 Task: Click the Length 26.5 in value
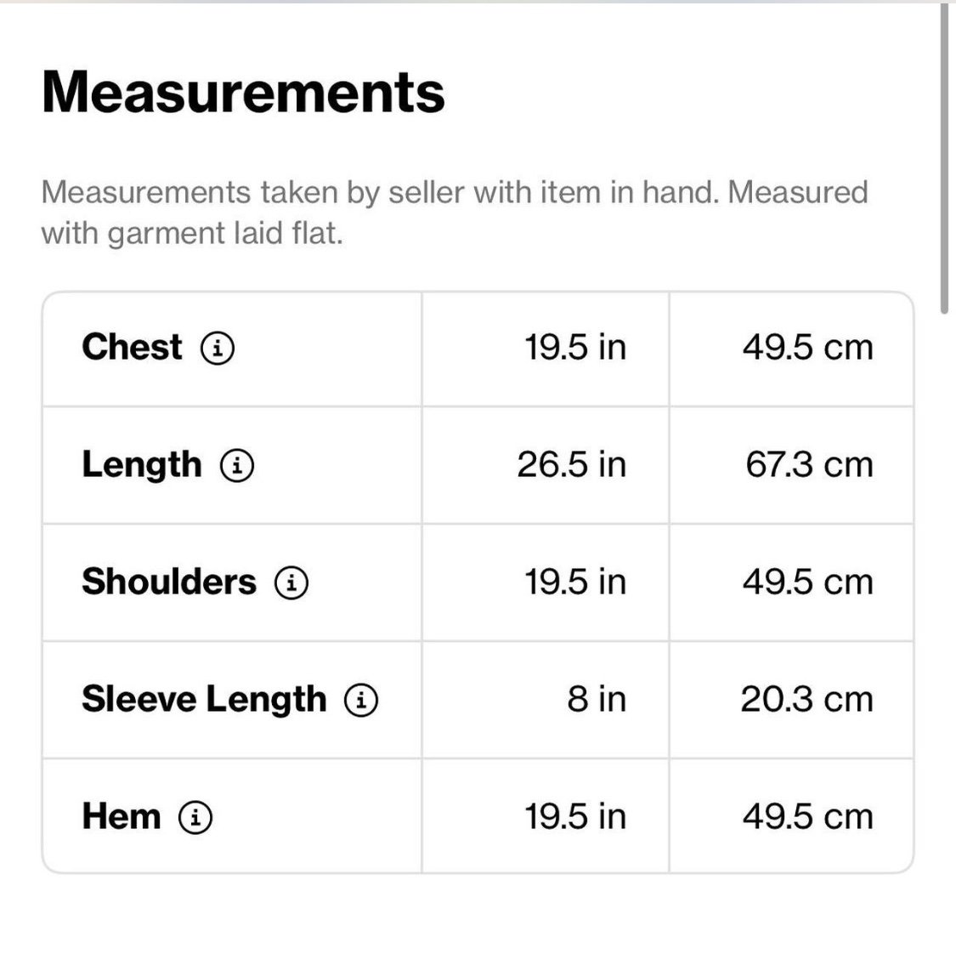pyautogui.click(x=571, y=465)
